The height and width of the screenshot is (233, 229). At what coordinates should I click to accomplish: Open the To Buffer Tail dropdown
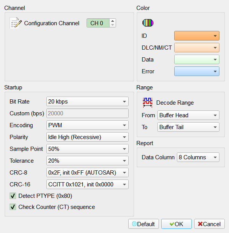[x=188, y=127]
